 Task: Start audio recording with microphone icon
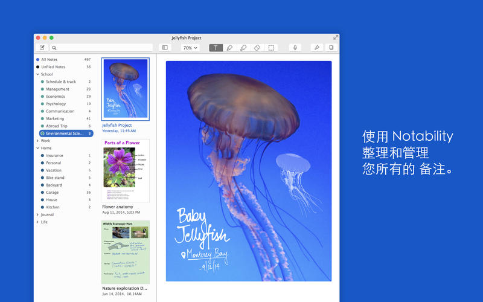pos(295,48)
